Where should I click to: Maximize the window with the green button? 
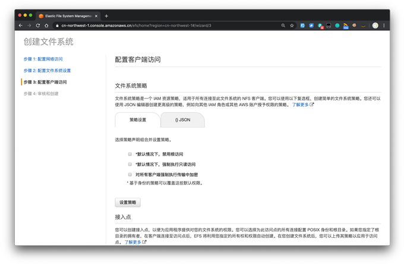pos(30,15)
